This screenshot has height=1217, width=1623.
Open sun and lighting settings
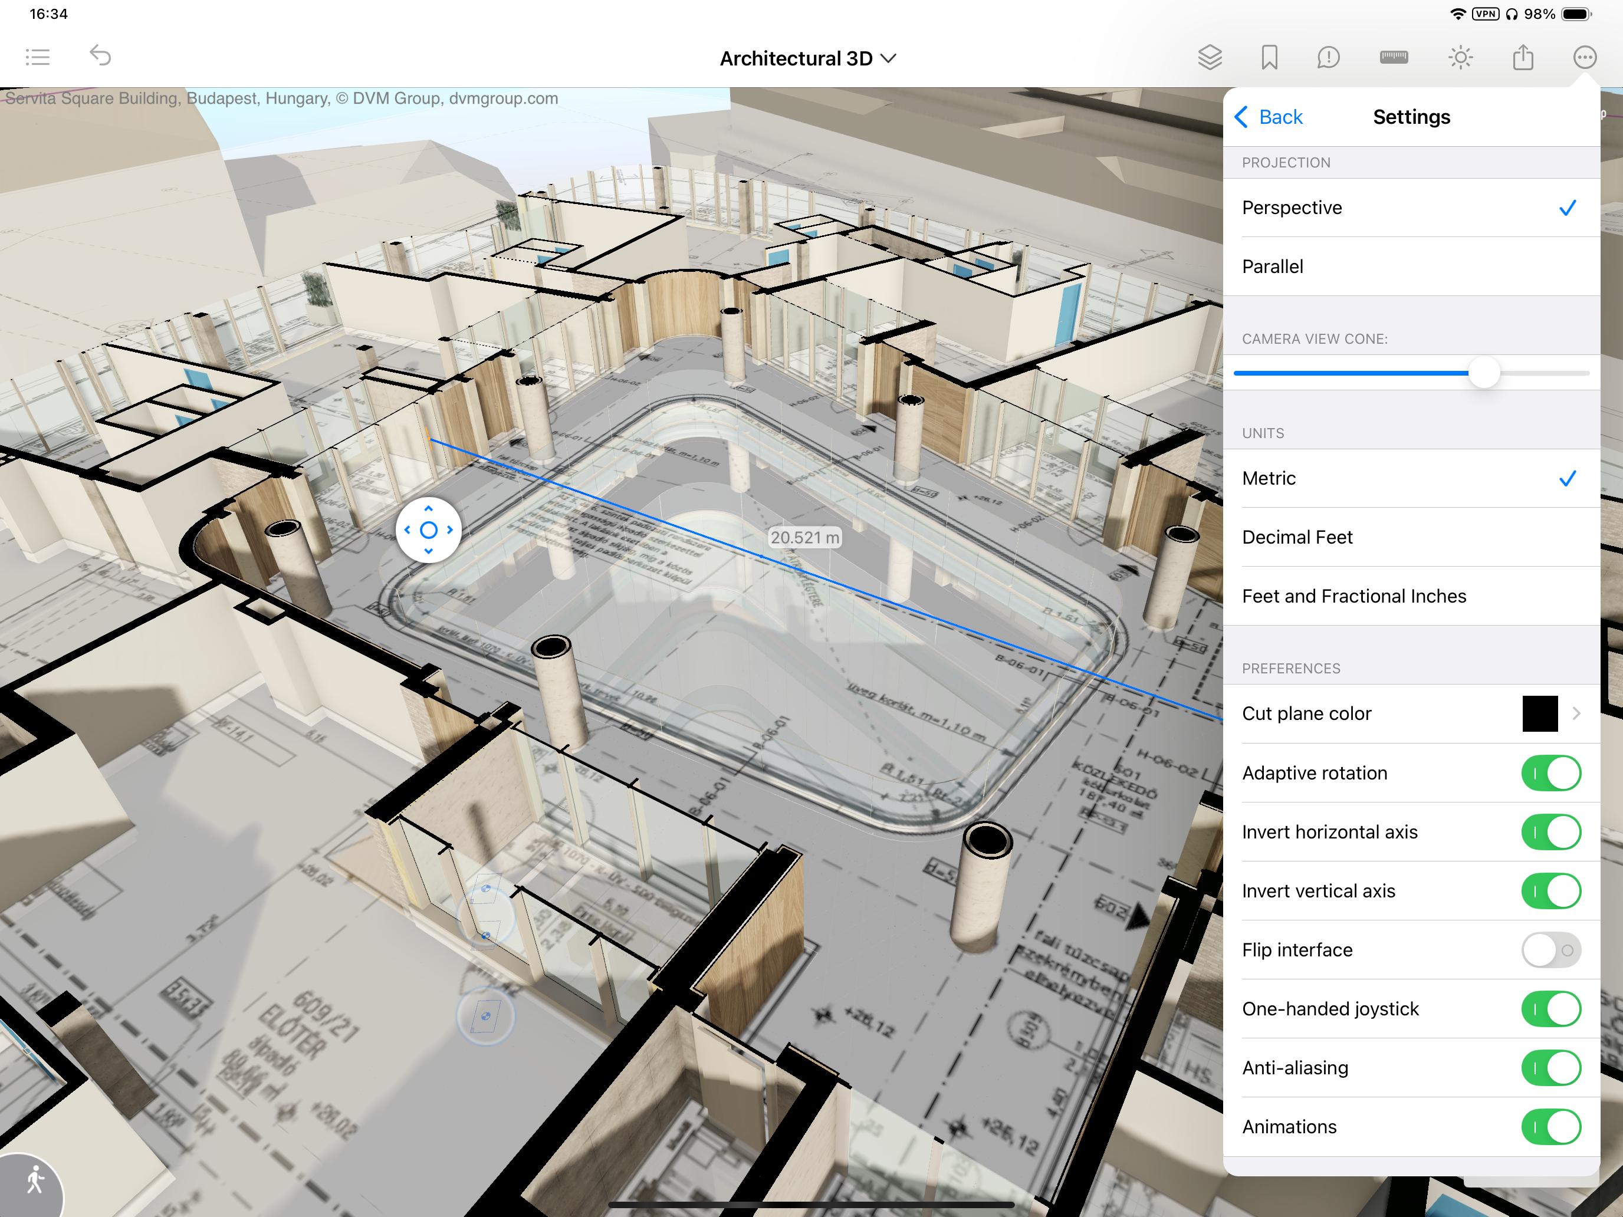[1460, 57]
